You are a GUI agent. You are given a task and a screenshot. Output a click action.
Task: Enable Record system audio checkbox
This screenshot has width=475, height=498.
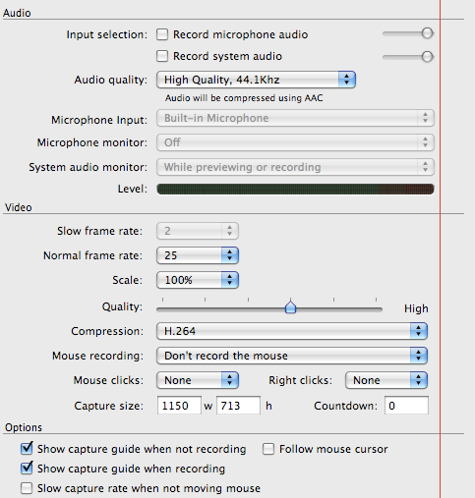pyautogui.click(x=162, y=56)
